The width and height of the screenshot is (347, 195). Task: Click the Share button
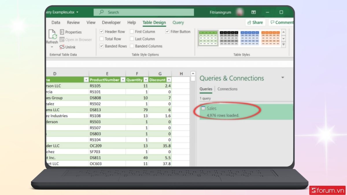tap(255, 23)
